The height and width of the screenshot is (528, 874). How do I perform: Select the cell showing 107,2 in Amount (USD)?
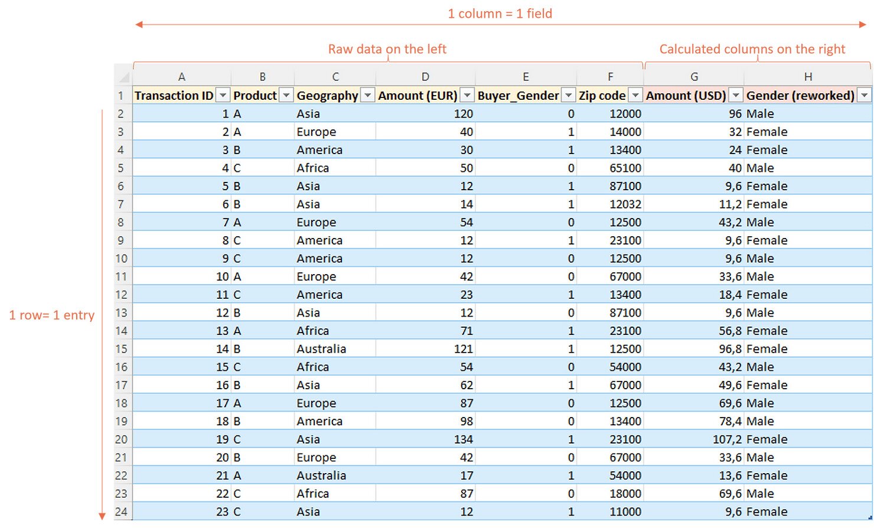(x=694, y=439)
